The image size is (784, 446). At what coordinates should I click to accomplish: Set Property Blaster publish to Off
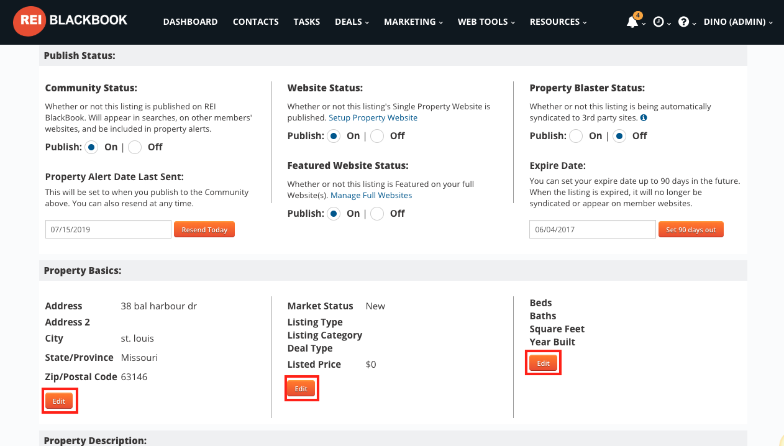(x=619, y=136)
